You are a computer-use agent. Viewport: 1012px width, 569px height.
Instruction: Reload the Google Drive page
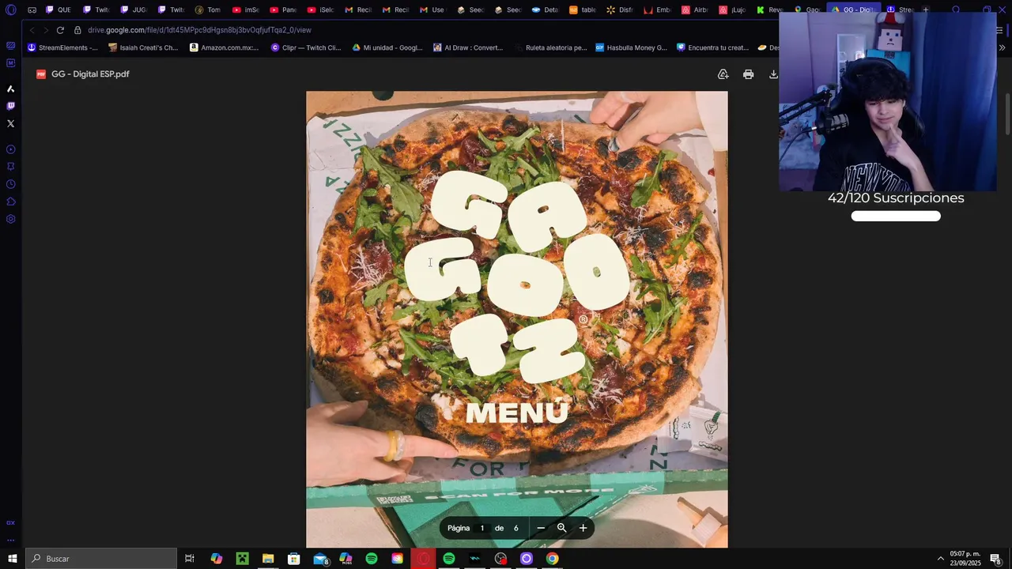click(60, 30)
